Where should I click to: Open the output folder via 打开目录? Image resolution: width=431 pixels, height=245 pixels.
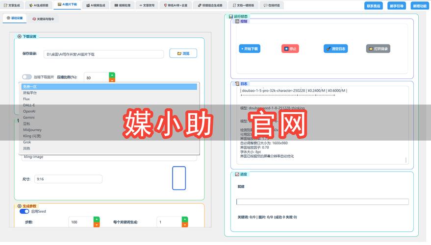378,49
